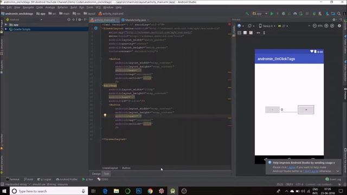Switch to the MainActivity.java tab

135,20
